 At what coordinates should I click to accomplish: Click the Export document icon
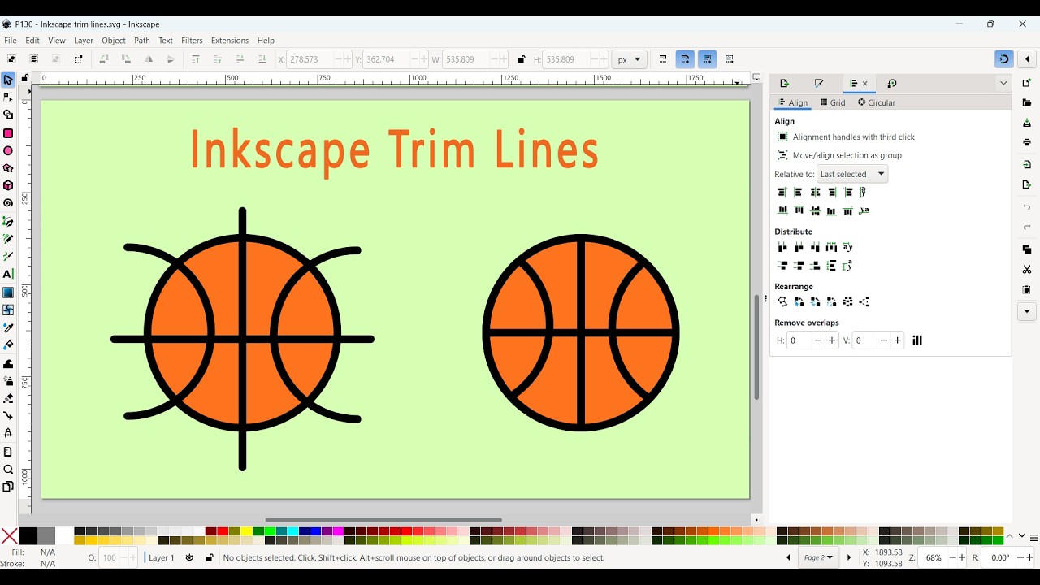tap(1027, 184)
